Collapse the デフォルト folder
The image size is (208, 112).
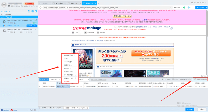click(x=2, y=17)
